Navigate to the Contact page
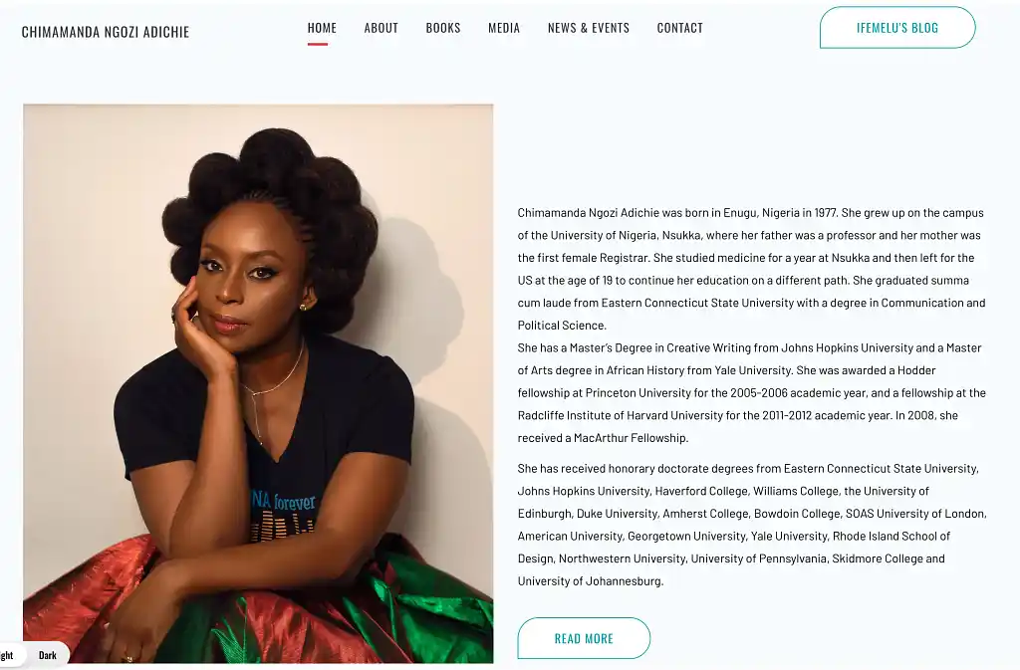 679,28
